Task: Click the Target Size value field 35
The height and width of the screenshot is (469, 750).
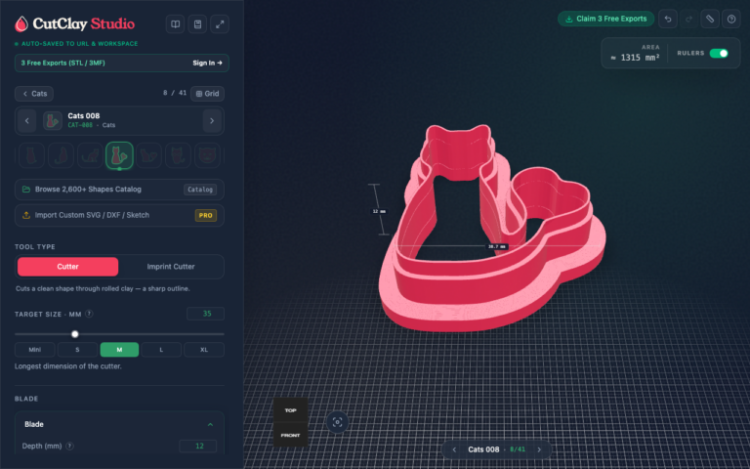Action: (x=206, y=314)
